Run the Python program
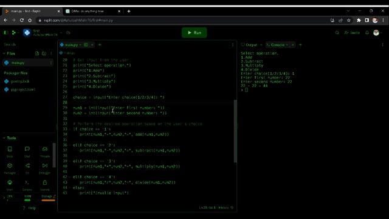 [194, 32]
